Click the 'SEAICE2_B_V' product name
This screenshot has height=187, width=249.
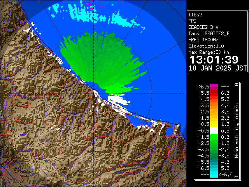point(203,27)
